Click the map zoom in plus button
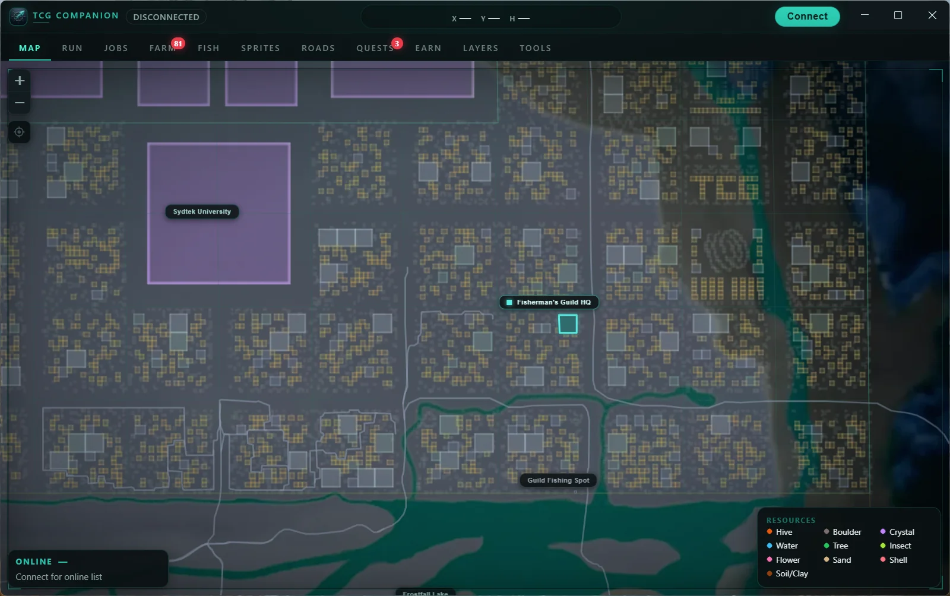Screen dimensions: 950x596 point(19,81)
